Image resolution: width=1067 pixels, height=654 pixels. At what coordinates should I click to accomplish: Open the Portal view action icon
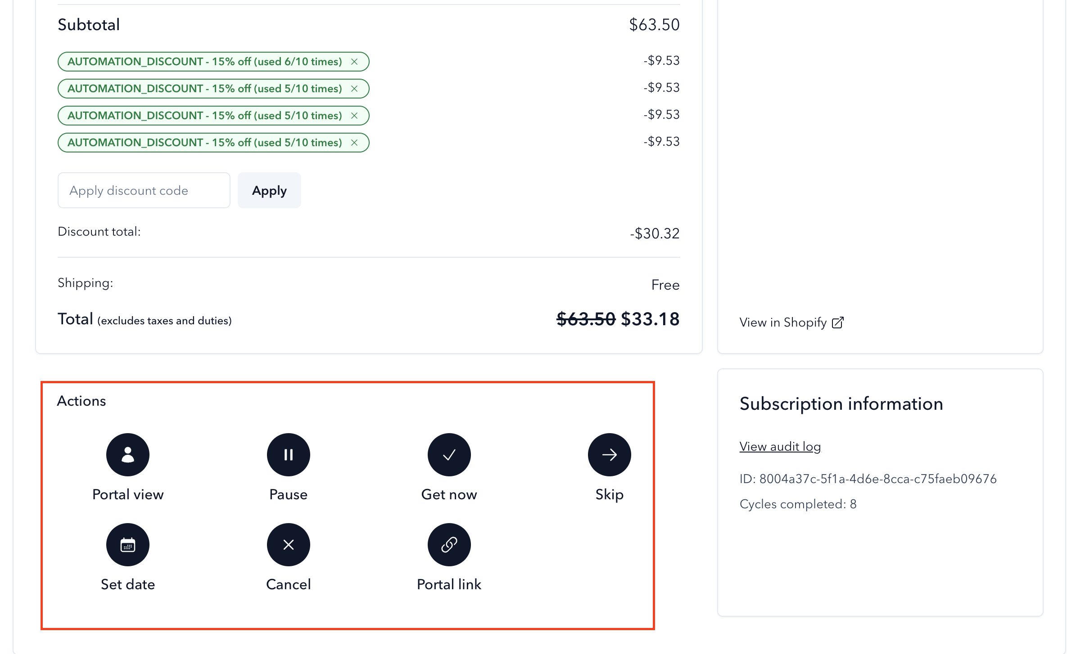[128, 454]
